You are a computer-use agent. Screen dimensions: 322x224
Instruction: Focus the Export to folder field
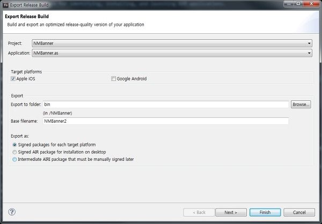click(166, 104)
